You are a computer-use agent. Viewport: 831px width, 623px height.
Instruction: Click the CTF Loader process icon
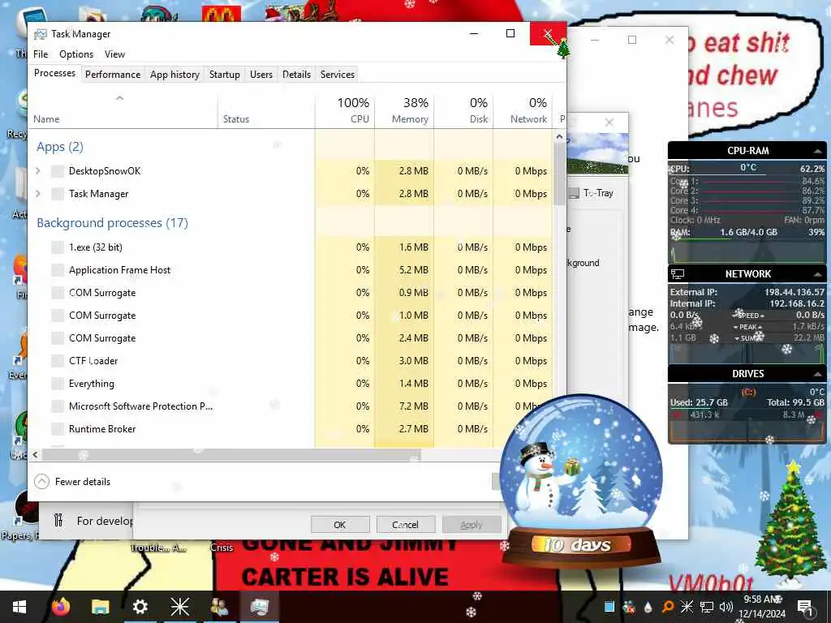point(58,361)
